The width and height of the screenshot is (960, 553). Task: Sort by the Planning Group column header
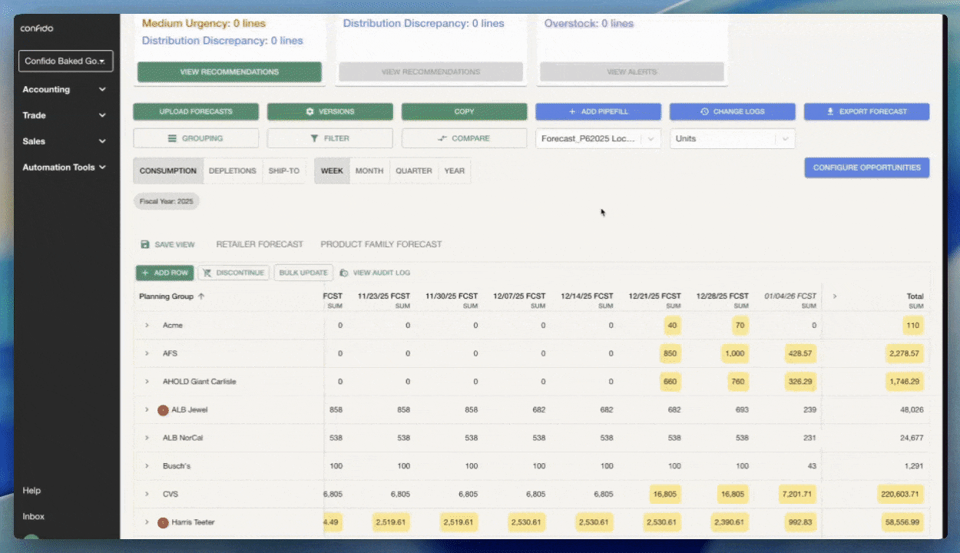point(167,296)
